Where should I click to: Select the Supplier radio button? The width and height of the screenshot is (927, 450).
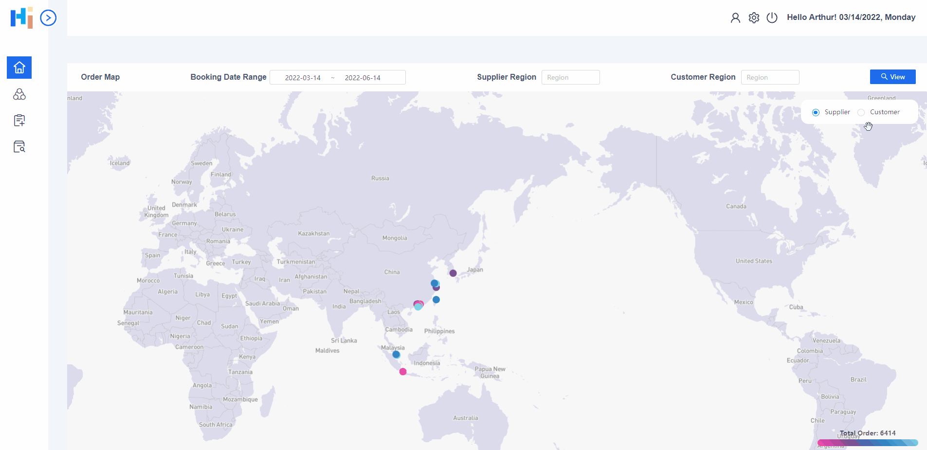816,113
